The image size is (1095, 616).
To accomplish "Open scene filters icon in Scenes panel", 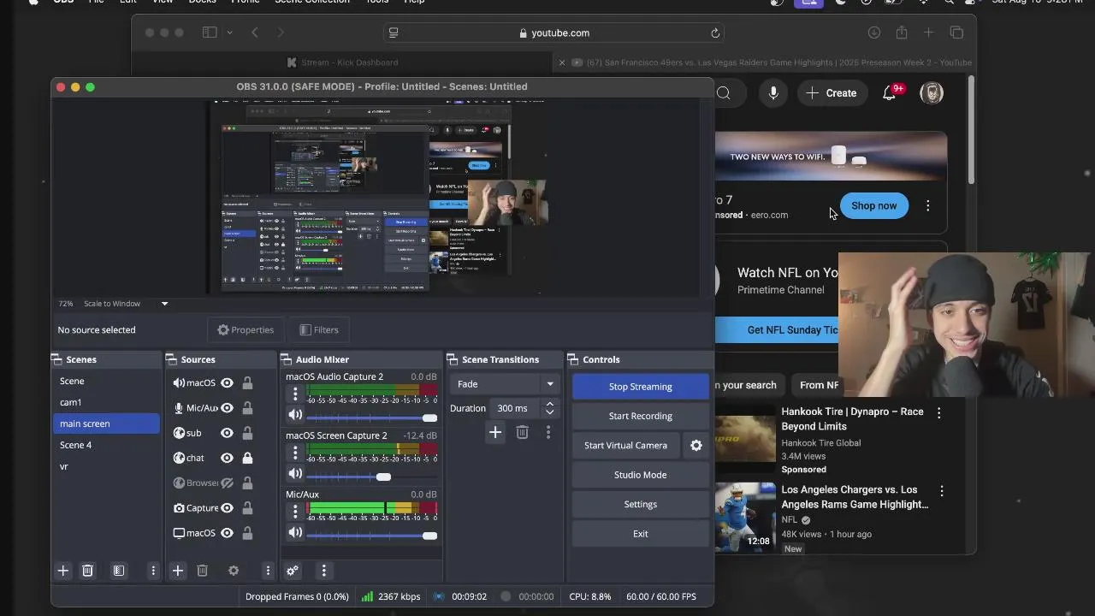I will tap(119, 571).
